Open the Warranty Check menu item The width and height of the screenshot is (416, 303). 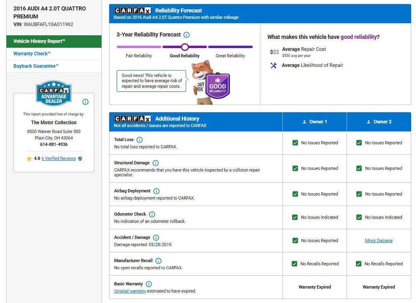(32, 54)
